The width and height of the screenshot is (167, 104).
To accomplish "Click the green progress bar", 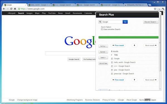I will click(128, 37).
